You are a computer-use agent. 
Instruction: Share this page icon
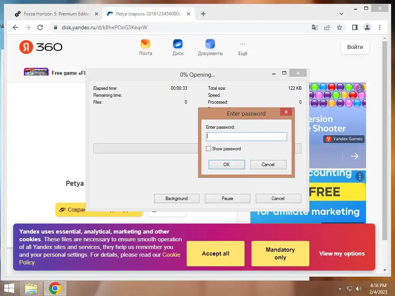pyautogui.click(x=327, y=27)
